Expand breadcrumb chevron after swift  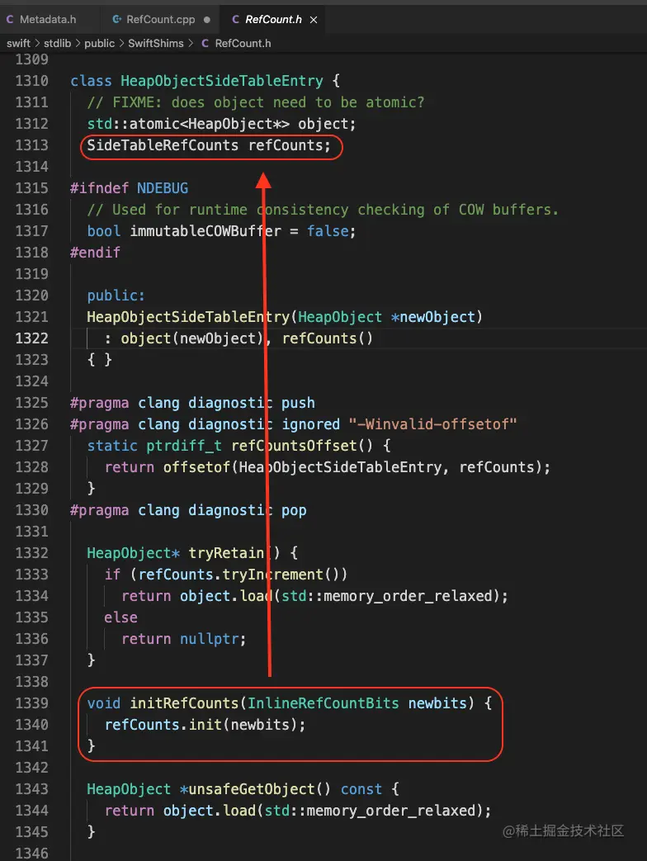(x=37, y=44)
